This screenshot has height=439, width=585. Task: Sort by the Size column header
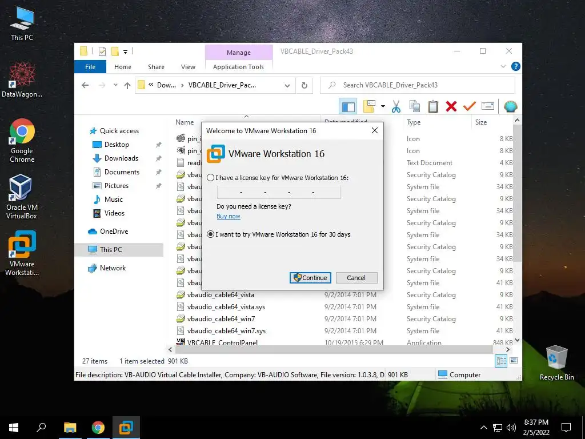point(481,122)
